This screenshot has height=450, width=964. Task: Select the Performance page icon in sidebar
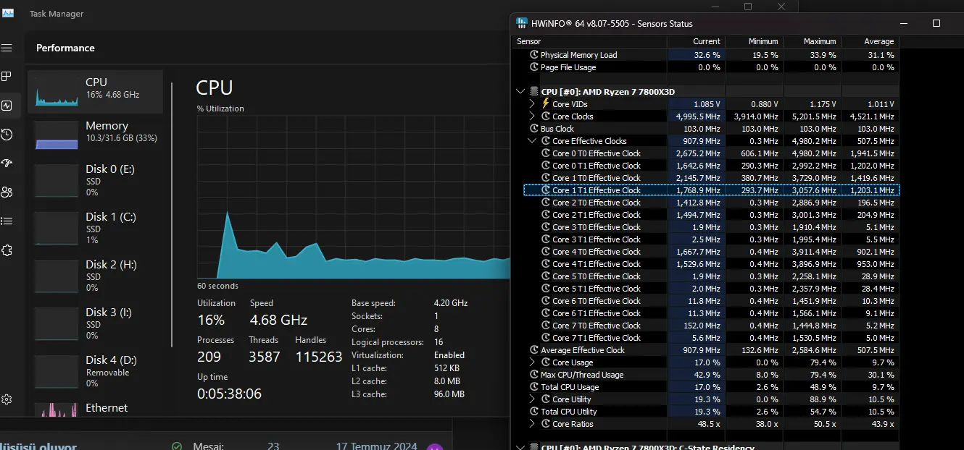pyautogui.click(x=7, y=106)
